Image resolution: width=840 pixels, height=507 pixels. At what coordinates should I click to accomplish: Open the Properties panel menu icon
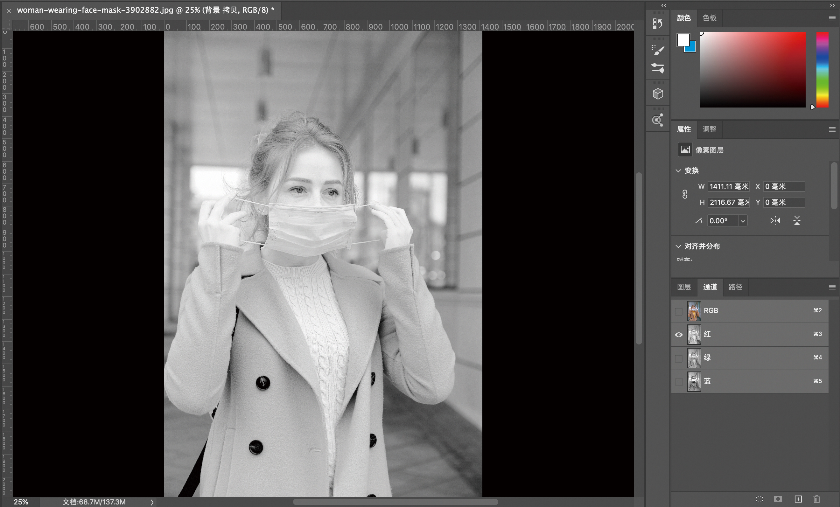[x=832, y=129]
